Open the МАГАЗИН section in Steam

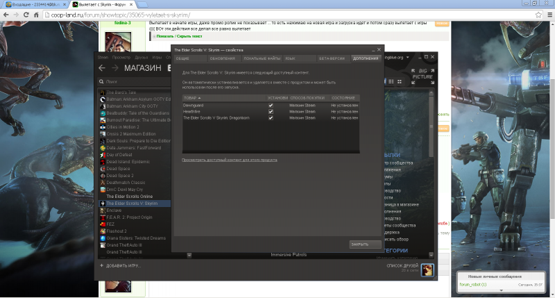(x=143, y=68)
